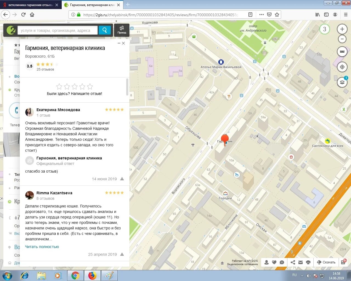
Task: Click the site info icon in address bar
Action: [x=73, y=15]
